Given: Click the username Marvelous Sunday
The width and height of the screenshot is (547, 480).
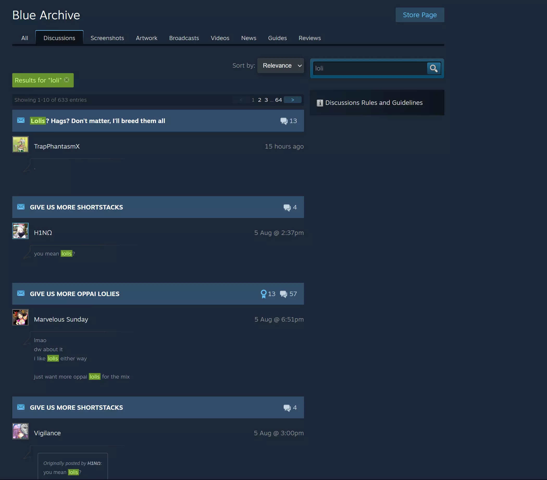Looking at the screenshot, I should (61, 319).
